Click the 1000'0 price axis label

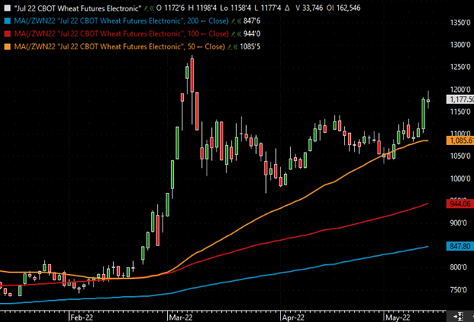click(x=460, y=178)
